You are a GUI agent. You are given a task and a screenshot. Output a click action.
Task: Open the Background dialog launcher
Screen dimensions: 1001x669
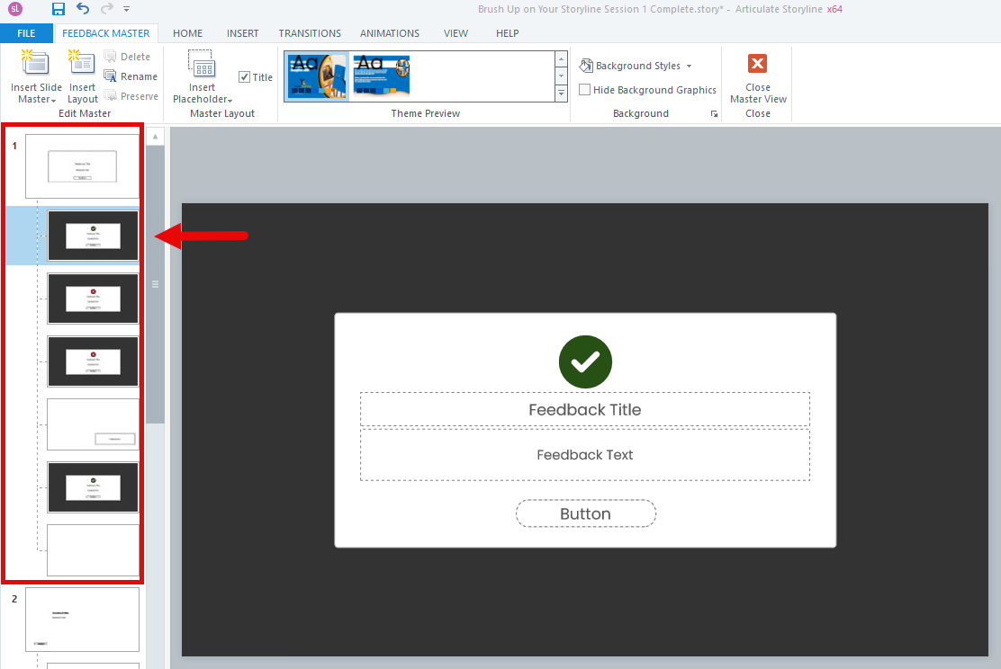coord(714,114)
